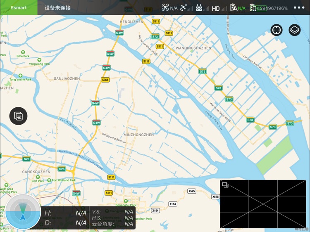The image size is (310, 232).
Task: Tap the MINZHONGZHEN town label
Action: tap(138, 135)
